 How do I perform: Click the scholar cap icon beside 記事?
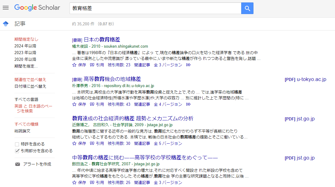(6, 24)
